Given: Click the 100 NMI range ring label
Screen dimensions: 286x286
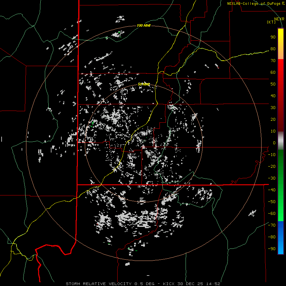Looking at the screenshot, I should [144, 25].
